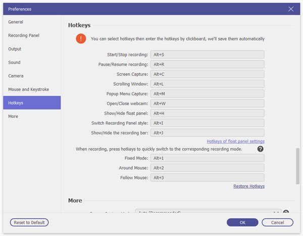Click the Start/Stop recording hotkey field

(x=207, y=55)
